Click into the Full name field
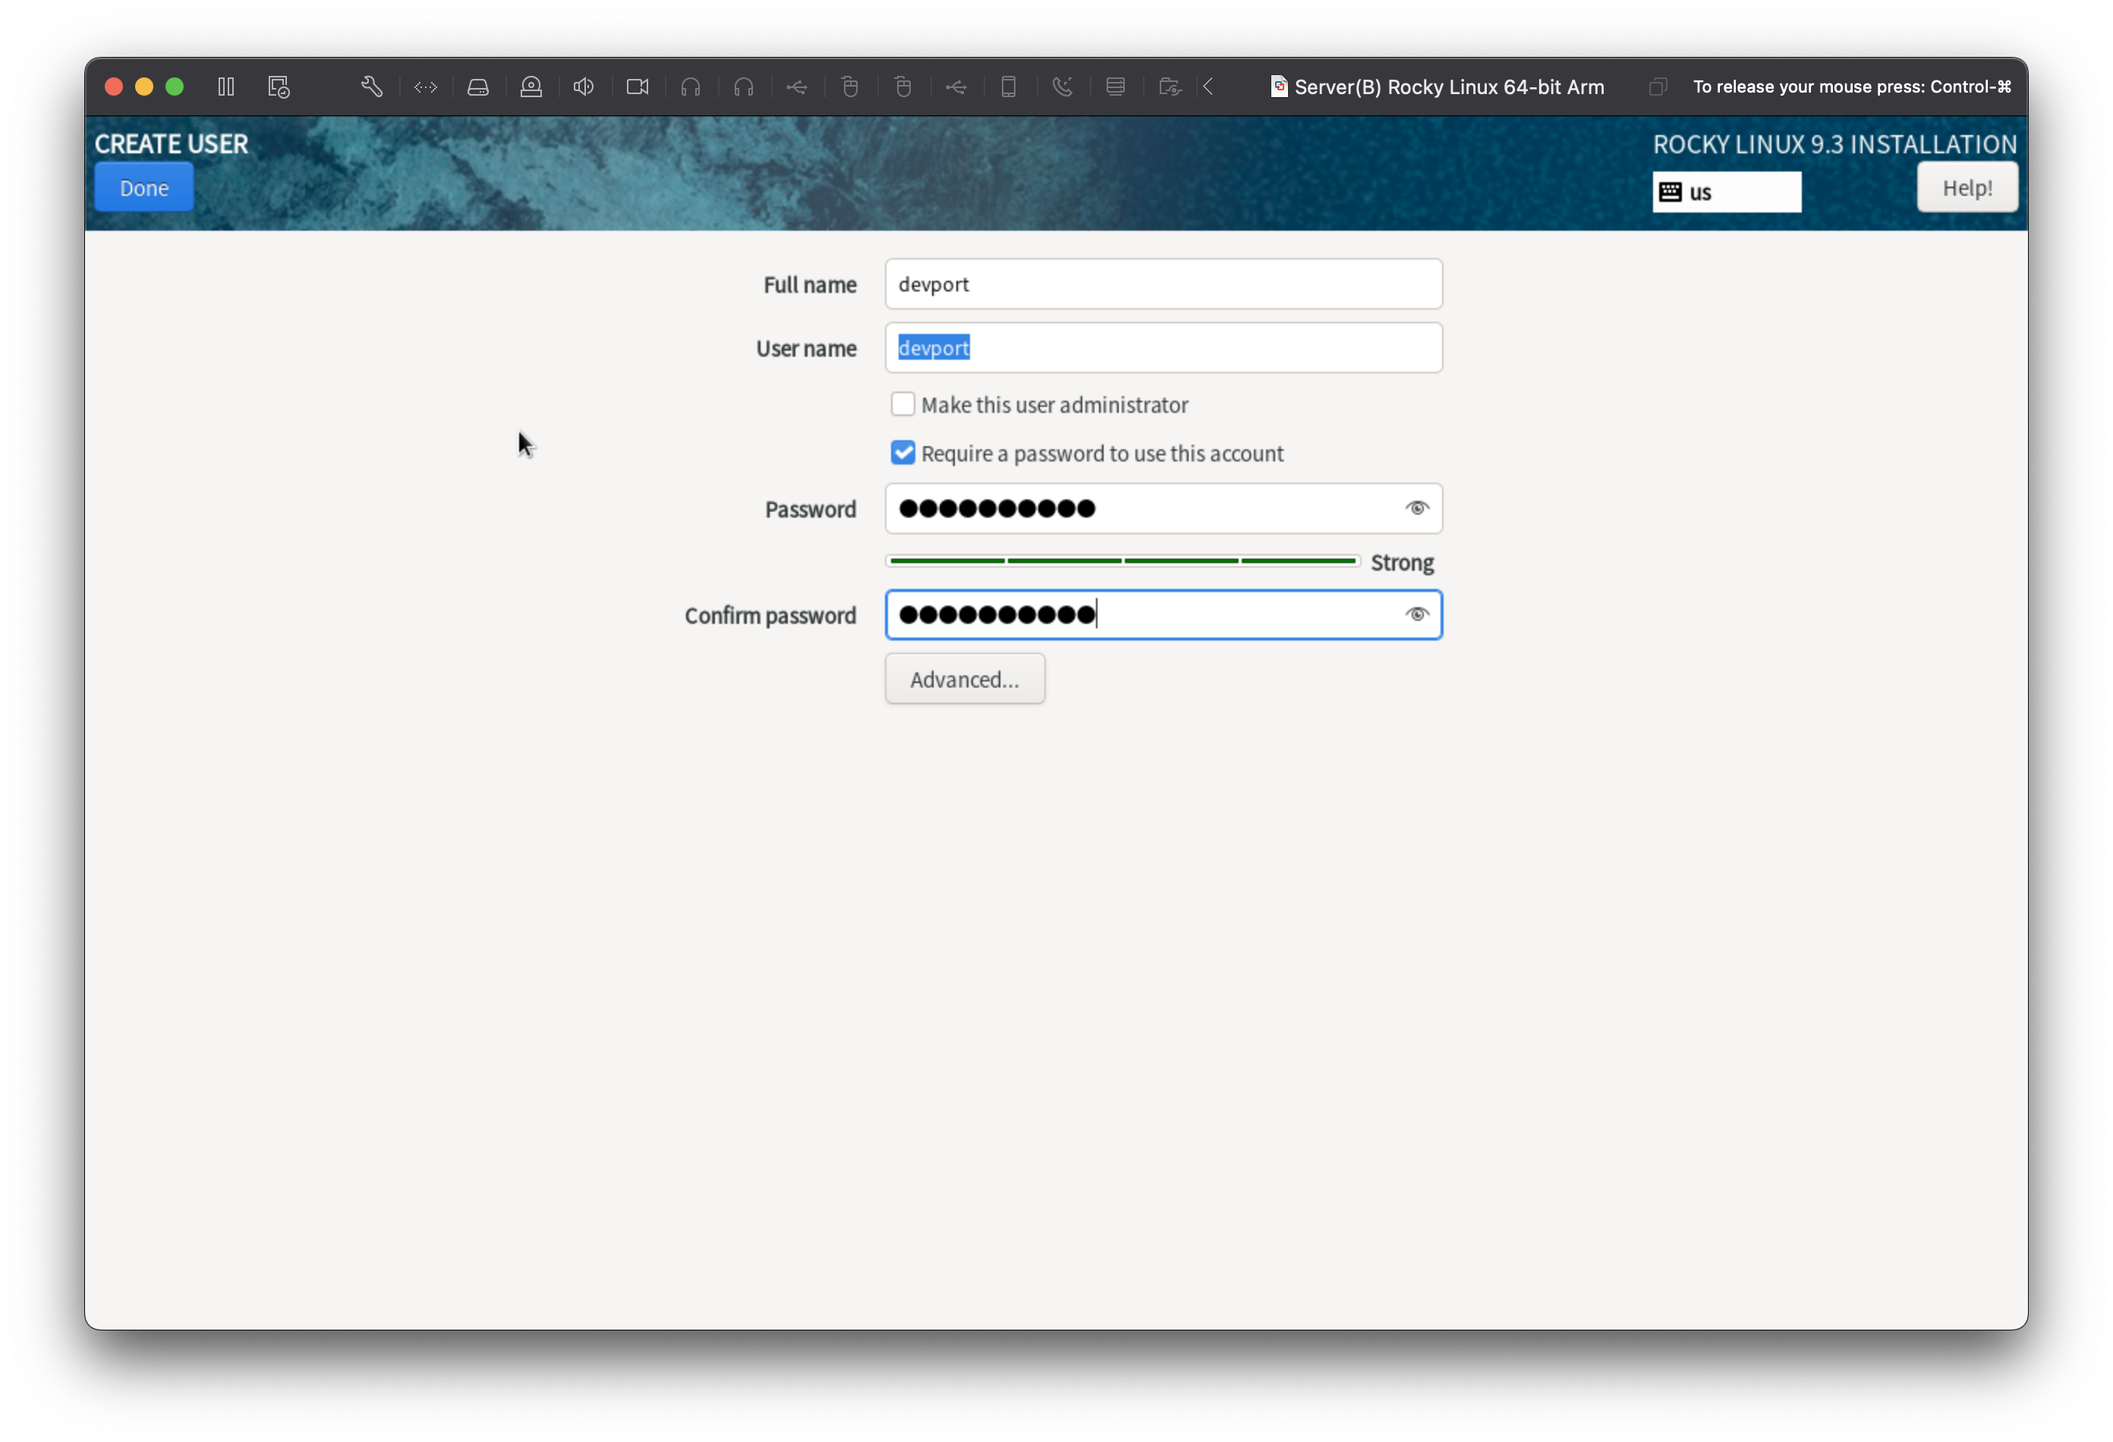This screenshot has height=1442, width=2113. tap(1163, 284)
